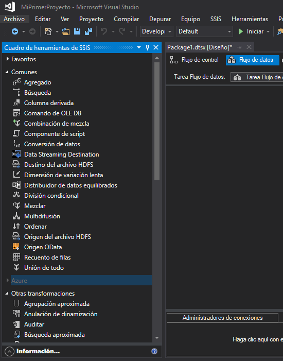Open the Tarea Flujo de datos combo box

(x=257, y=77)
